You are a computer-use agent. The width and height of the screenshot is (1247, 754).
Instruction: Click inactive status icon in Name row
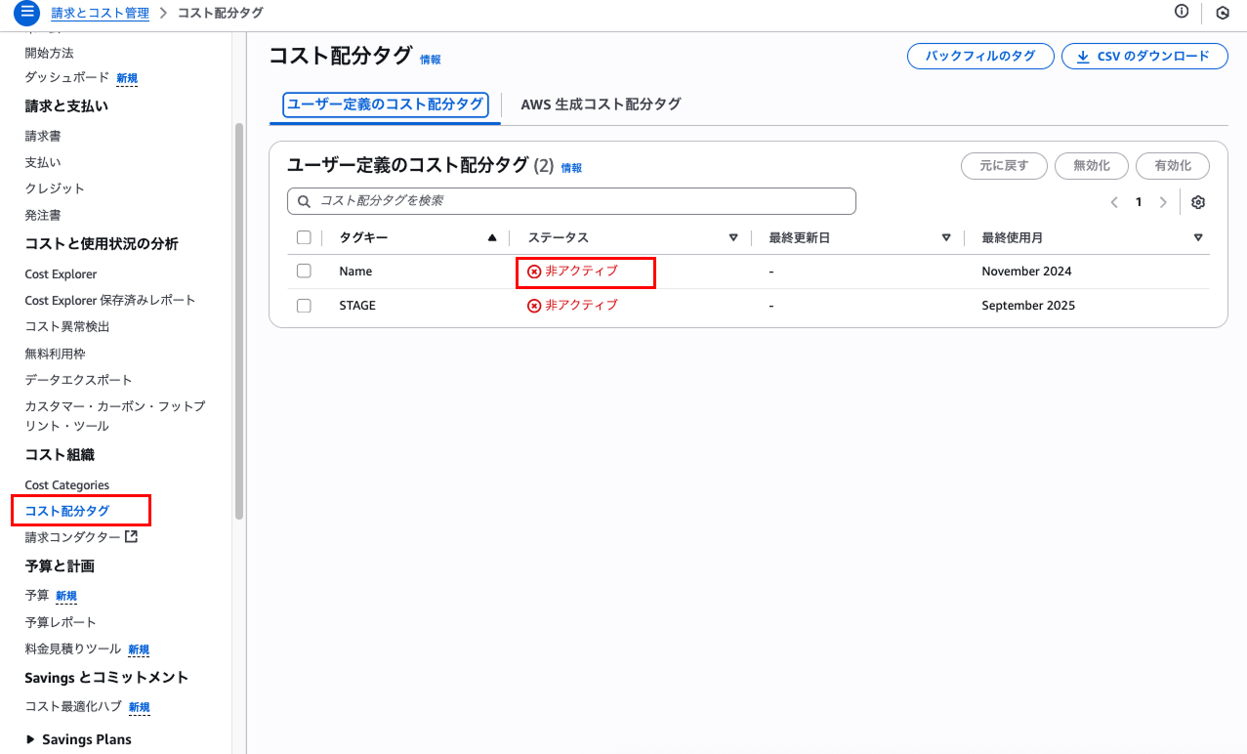tap(534, 272)
